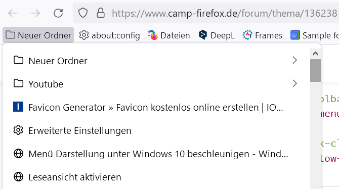Reload the current page
This screenshot has height=189, width=339.
[x=58, y=13]
